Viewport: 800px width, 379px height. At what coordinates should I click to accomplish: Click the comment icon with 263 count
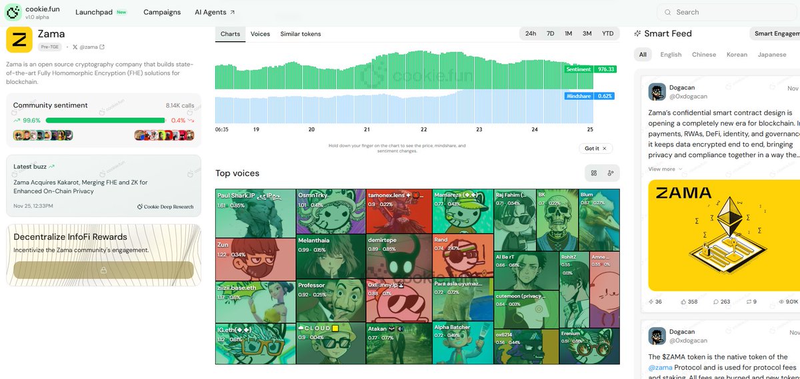717,302
